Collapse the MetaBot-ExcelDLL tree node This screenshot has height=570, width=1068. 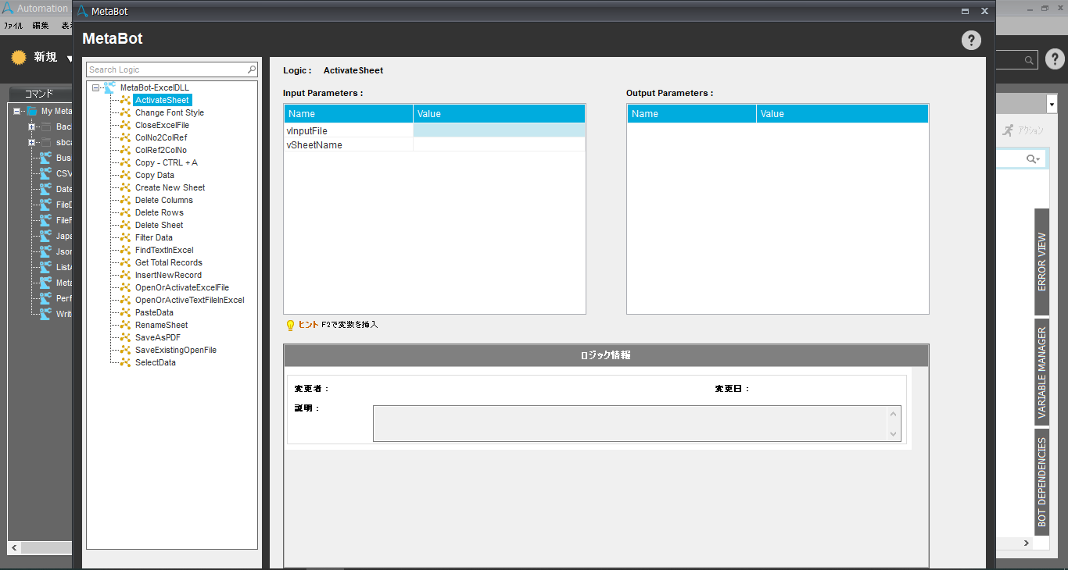(x=95, y=87)
